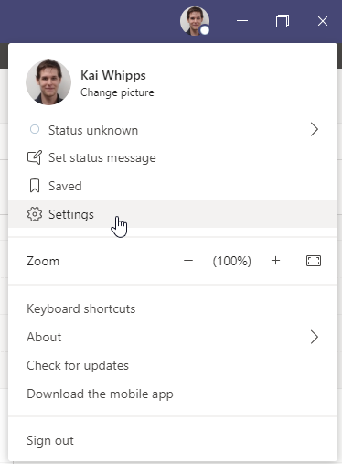The width and height of the screenshot is (342, 464).
Task: Click Change picture link
Action: coord(117,92)
